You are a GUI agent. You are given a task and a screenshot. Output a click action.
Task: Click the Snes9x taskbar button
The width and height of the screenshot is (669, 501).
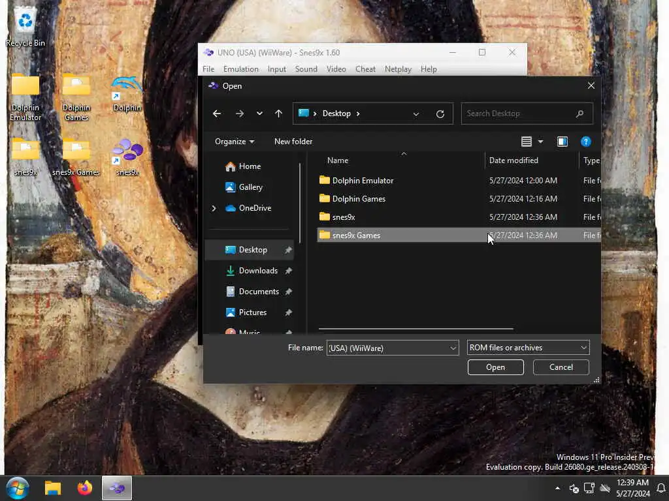pyautogui.click(x=117, y=488)
